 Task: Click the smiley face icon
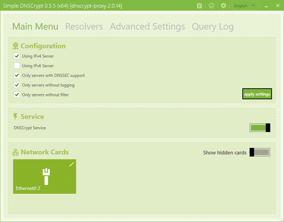[x=211, y=6]
